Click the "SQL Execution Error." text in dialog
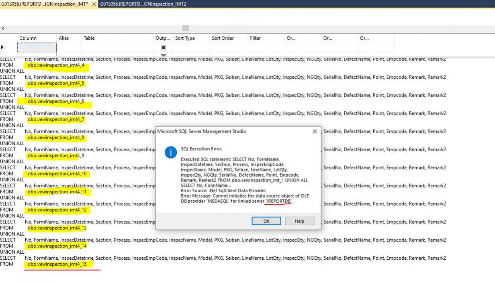 pos(201,149)
